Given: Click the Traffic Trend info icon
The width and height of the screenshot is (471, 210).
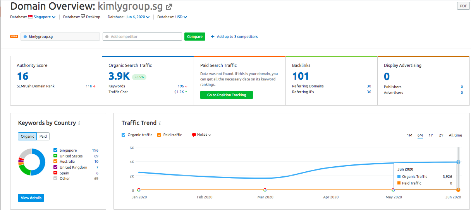Looking at the screenshot, I should pyautogui.click(x=160, y=123).
